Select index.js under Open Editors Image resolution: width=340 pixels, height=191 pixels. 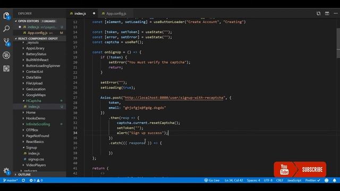click(39, 27)
